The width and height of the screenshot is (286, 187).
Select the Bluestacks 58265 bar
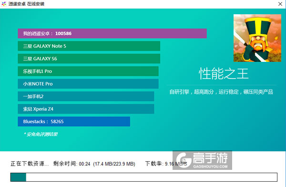click(74, 121)
